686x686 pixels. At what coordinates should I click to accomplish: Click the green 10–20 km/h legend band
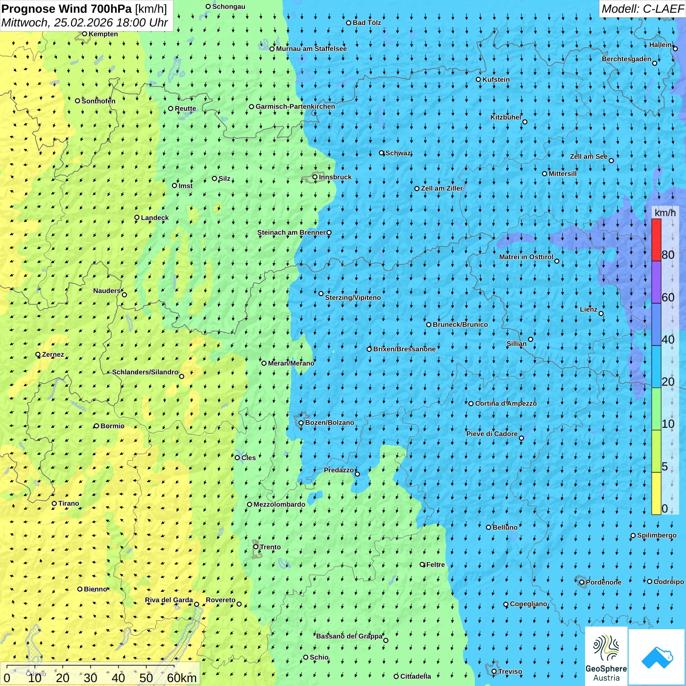pyautogui.click(x=656, y=409)
